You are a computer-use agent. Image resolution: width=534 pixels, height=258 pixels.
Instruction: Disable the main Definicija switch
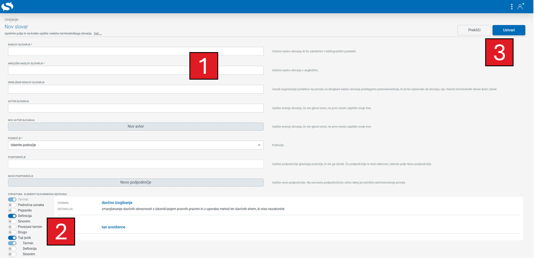click(12, 216)
